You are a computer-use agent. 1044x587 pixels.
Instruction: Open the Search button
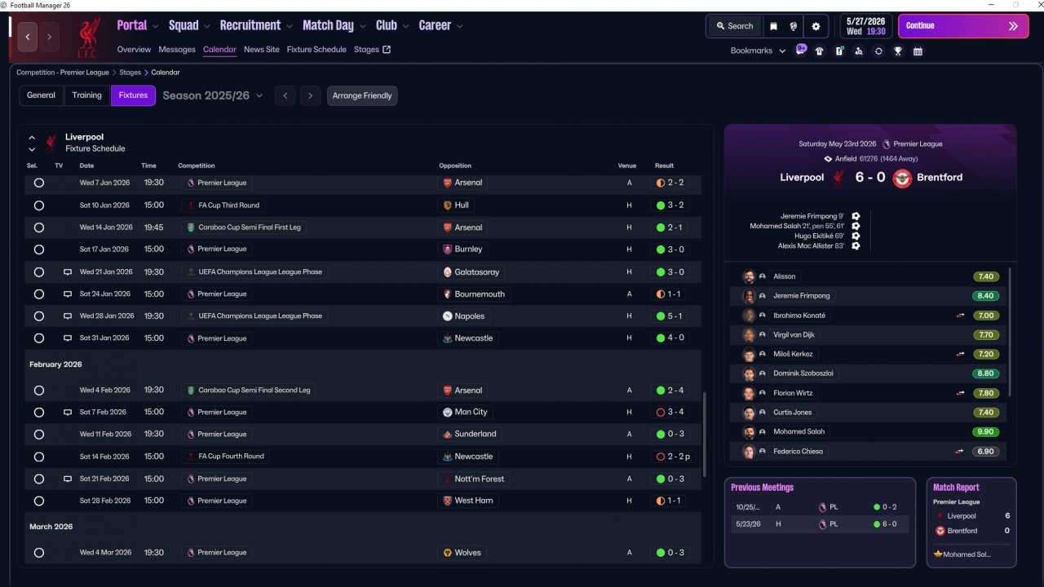pos(734,26)
